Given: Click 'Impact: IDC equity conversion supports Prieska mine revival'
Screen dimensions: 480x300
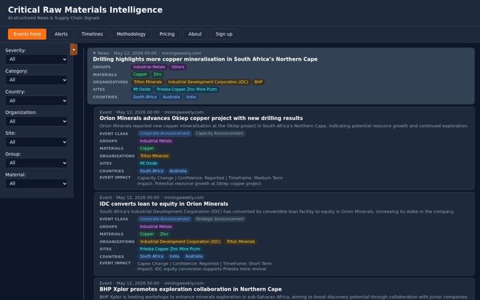Looking at the screenshot, I should coord(201,269).
